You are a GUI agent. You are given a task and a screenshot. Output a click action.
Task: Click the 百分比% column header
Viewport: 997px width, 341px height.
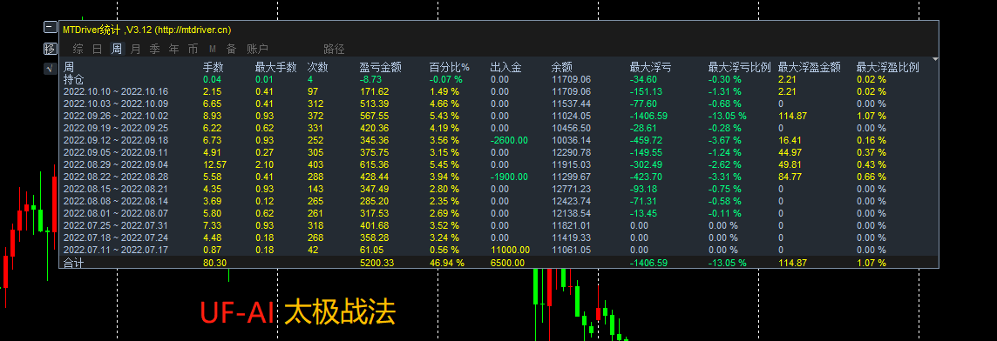click(x=449, y=67)
